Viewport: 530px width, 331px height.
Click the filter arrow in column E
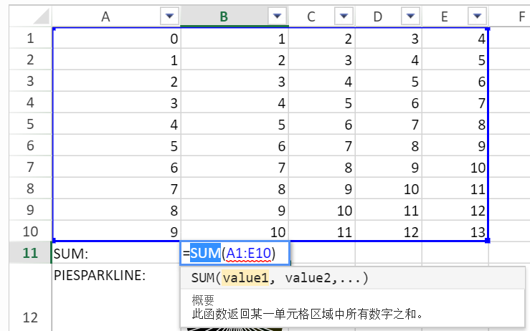pos(475,16)
